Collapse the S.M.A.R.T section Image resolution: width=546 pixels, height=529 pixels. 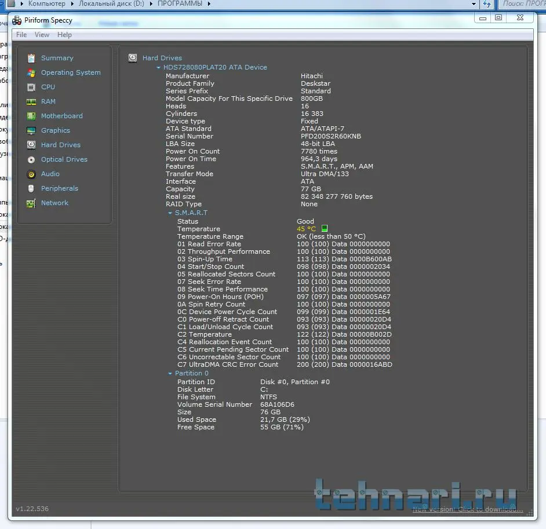pos(170,213)
